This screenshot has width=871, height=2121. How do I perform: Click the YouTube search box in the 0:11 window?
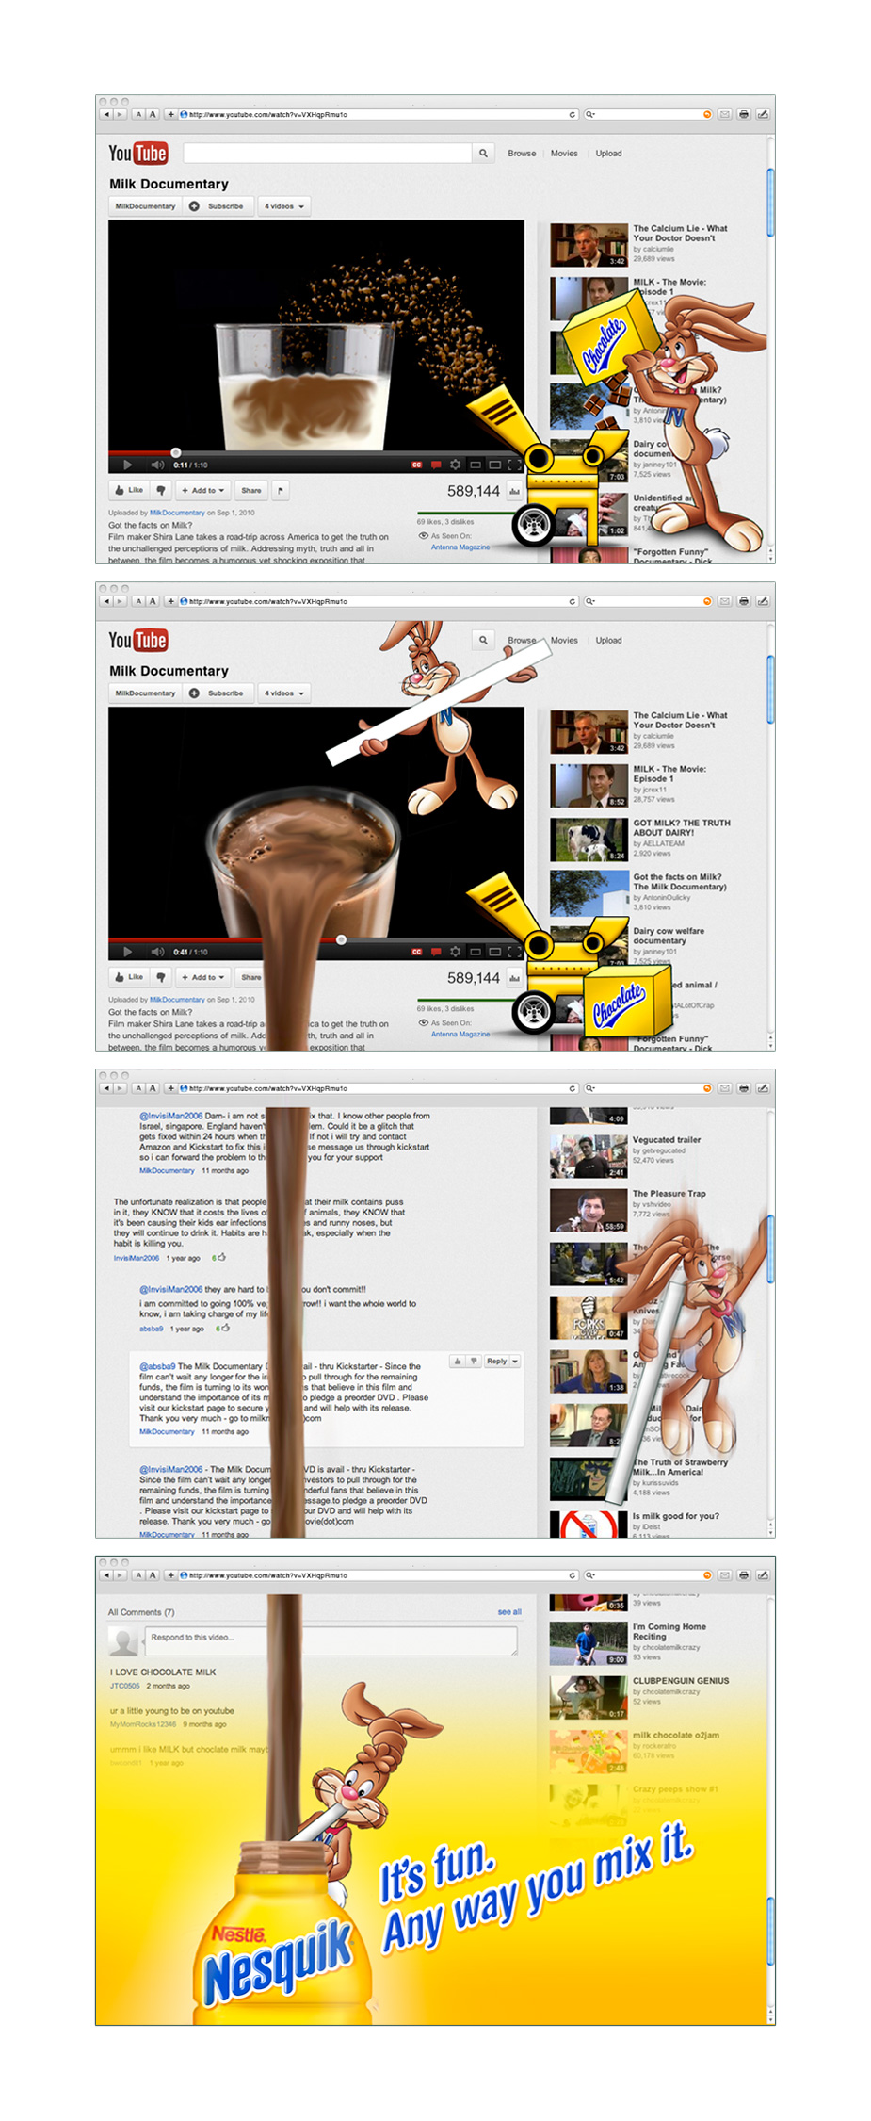[328, 153]
